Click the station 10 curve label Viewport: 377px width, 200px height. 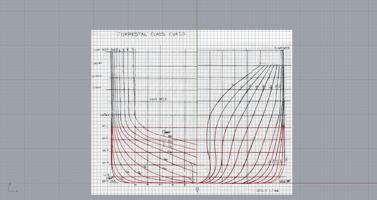click(233, 85)
